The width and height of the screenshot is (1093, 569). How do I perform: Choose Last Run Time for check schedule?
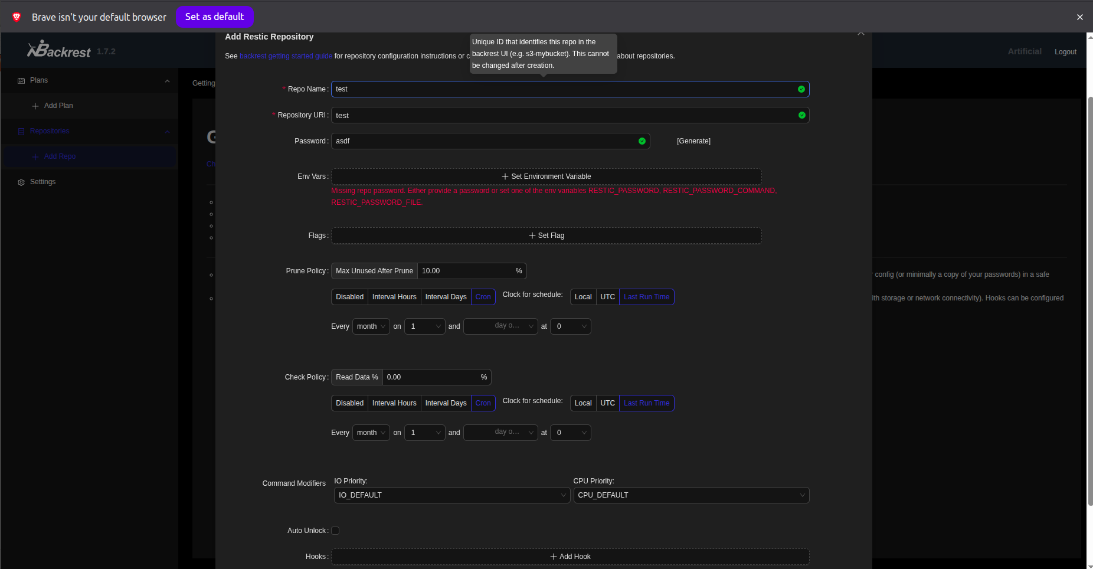(x=647, y=403)
